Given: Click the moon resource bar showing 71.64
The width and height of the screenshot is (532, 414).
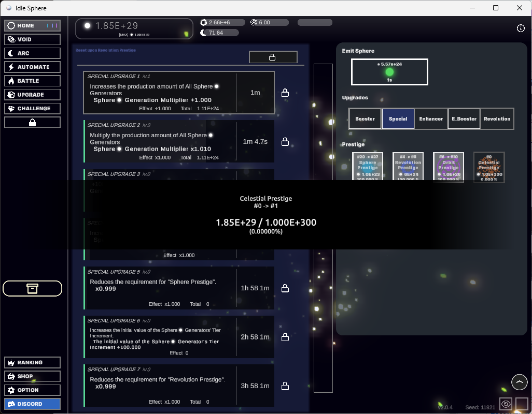Looking at the screenshot, I should [220, 32].
